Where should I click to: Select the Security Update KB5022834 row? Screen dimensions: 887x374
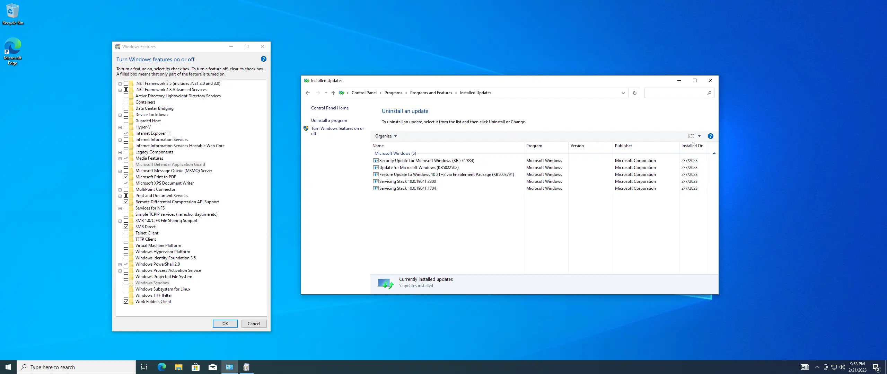click(x=426, y=161)
